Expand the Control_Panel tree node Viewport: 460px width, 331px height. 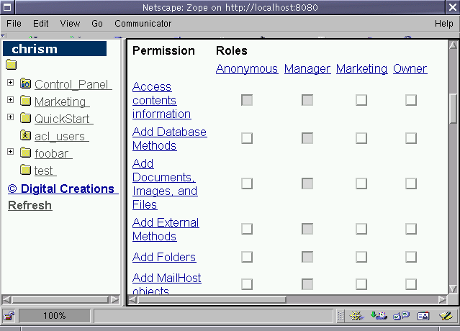click(10, 82)
